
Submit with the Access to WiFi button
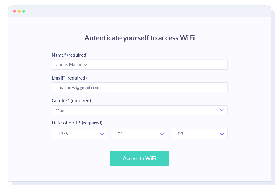coord(139,158)
